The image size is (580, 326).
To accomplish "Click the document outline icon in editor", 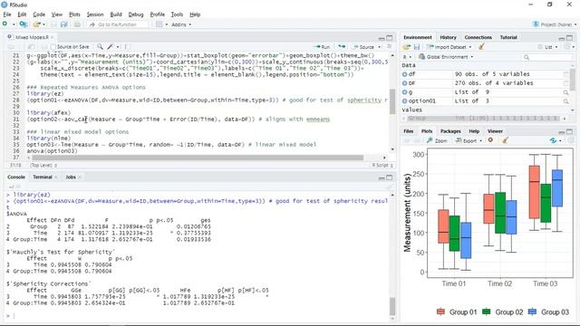I will 389,47.
